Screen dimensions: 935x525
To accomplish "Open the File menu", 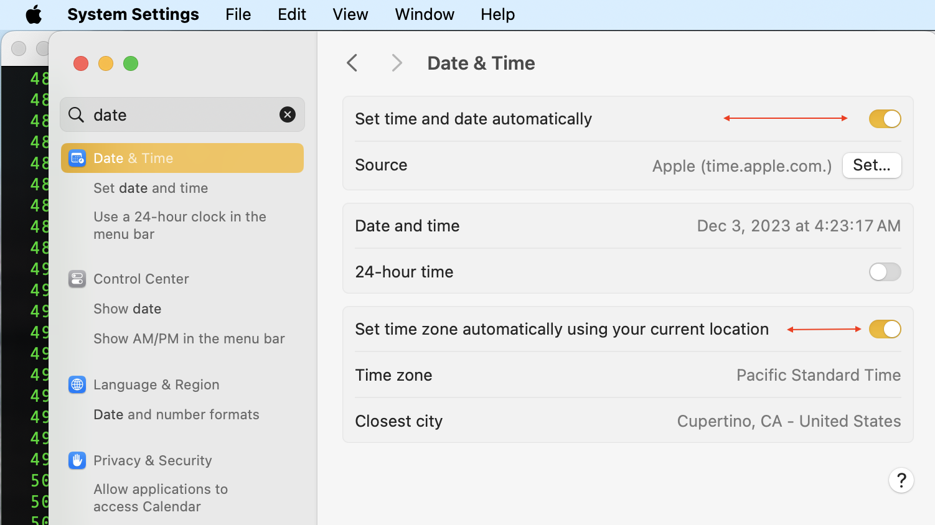I will click(238, 14).
